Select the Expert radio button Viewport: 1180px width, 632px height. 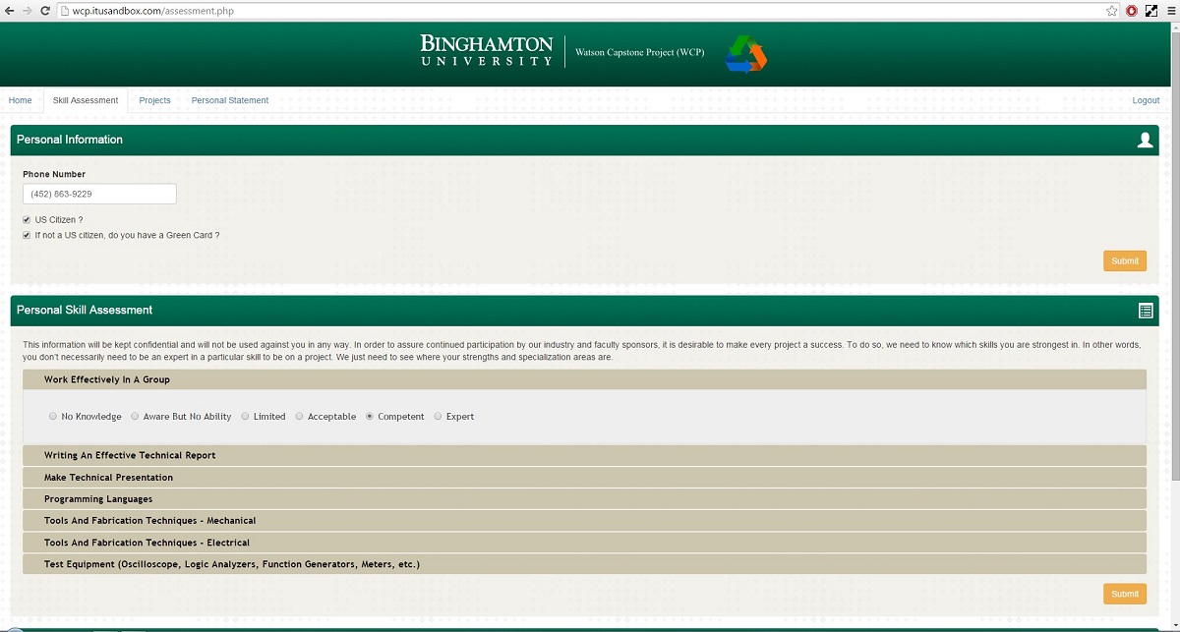(x=439, y=417)
